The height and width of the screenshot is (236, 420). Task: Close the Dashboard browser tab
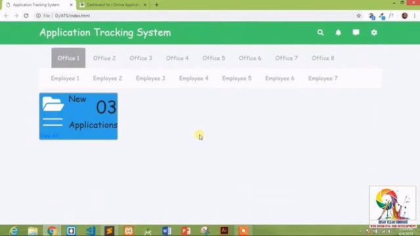tap(145, 5)
